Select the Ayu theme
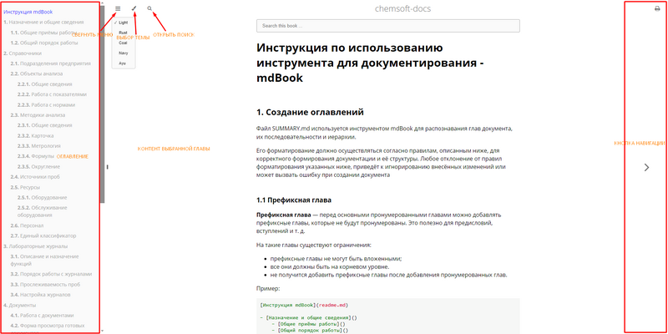The width and height of the screenshot is (668, 334). click(x=124, y=63)
